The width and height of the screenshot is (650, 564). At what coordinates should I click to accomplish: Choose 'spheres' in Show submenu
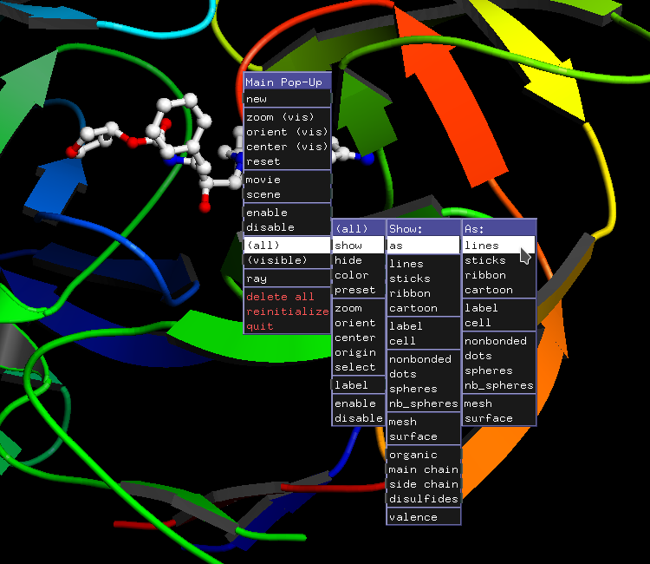coord(423,389)
